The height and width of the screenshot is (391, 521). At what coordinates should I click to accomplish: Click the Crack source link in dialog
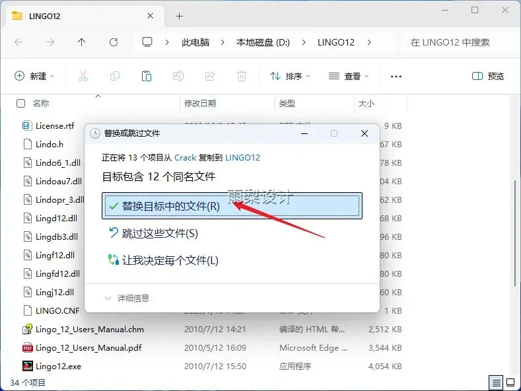[x=186, y=158]
